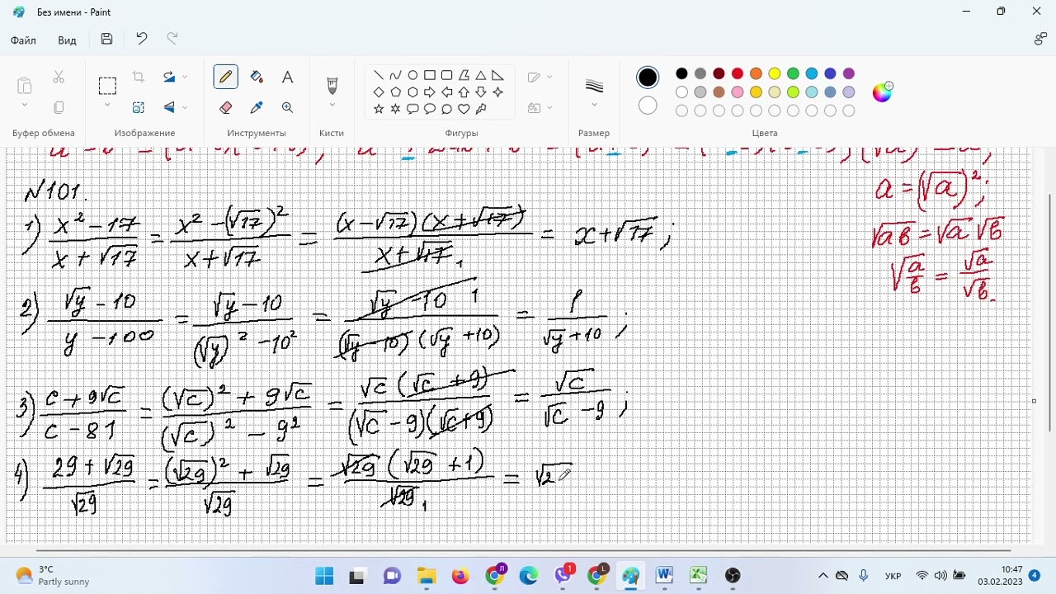Open Firefox from the taskbar

pos(460,575)
